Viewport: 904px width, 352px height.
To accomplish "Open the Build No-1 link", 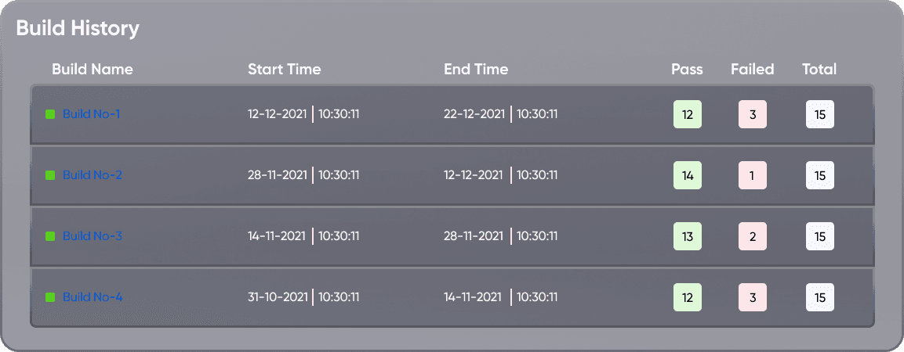I will [91, 114].
